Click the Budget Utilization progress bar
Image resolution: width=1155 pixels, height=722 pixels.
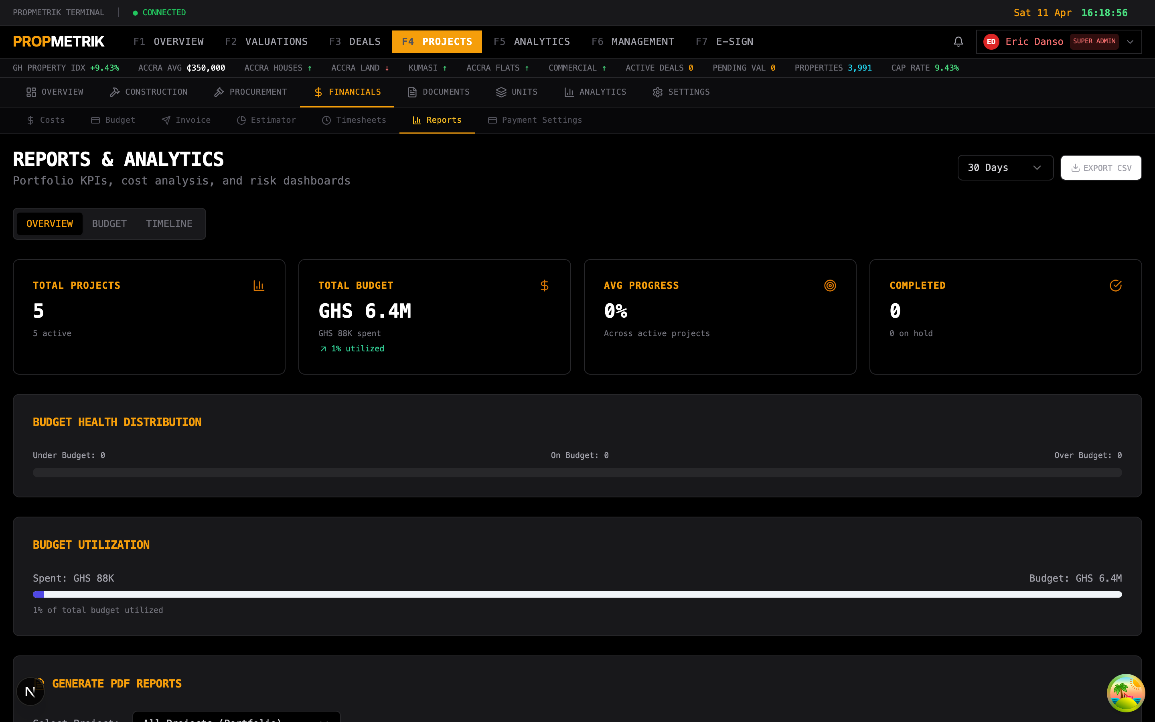click(x=577, y=594)
